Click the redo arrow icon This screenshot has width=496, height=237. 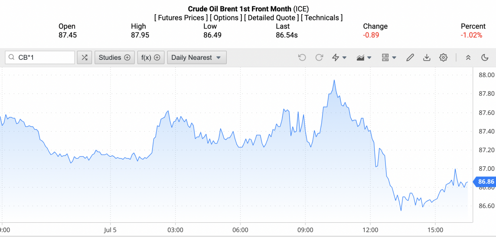click(x=319, y=57)
